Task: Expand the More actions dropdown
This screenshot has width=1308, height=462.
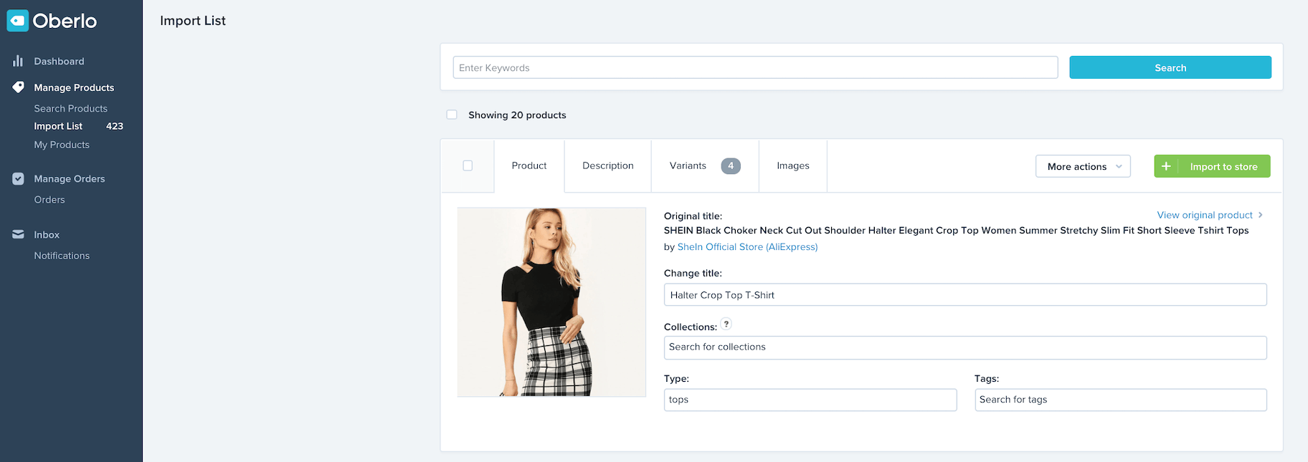Action: point(1082,166)
